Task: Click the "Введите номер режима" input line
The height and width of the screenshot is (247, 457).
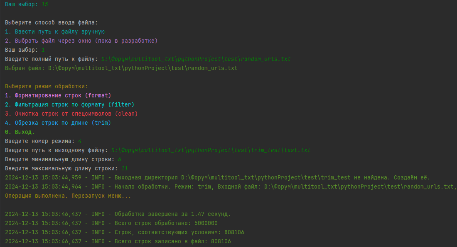Action: pos(43,141)
